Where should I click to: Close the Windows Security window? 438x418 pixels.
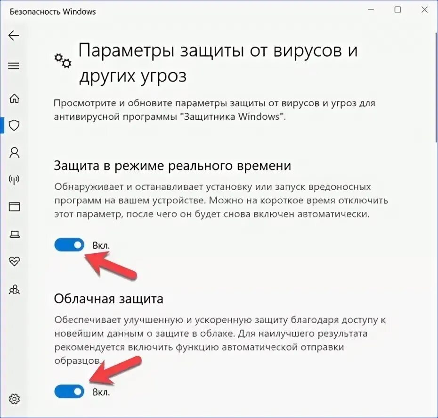click(424, 10)
